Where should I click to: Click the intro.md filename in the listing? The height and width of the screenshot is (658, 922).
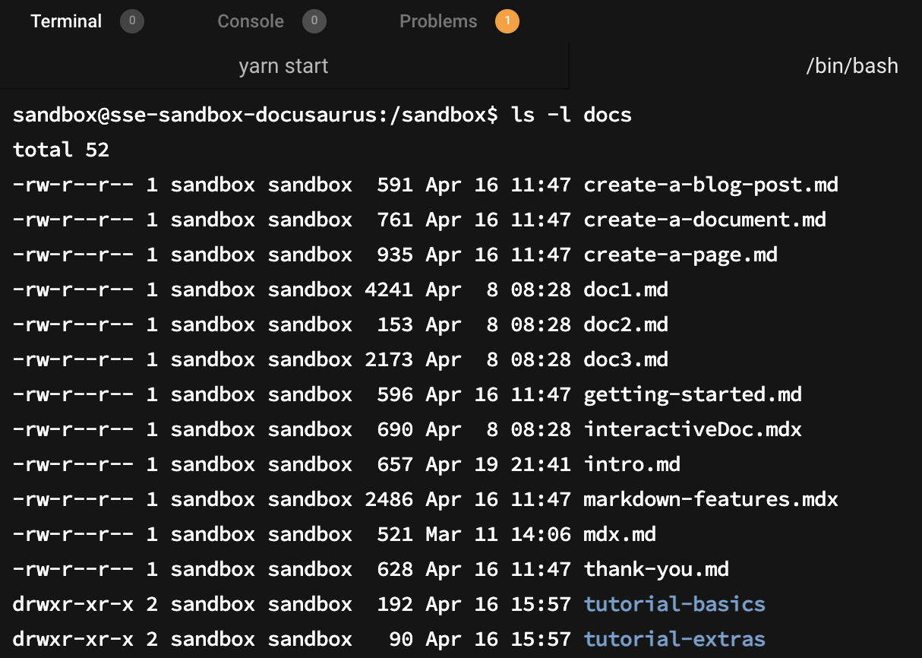(631, 463)
